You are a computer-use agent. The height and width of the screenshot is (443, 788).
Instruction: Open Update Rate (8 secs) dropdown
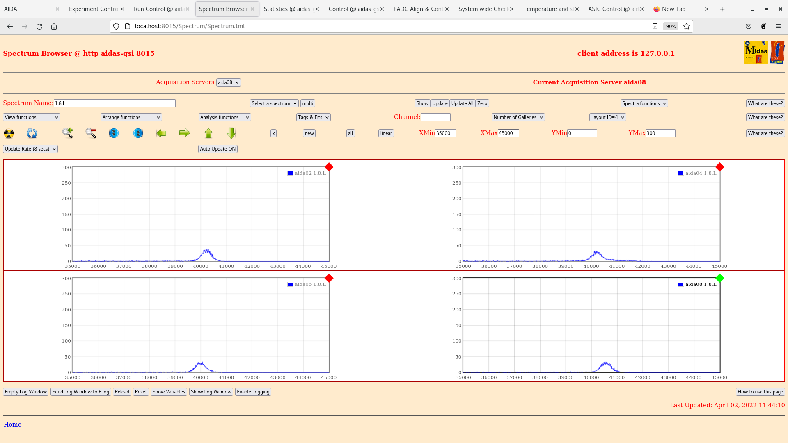30,149
